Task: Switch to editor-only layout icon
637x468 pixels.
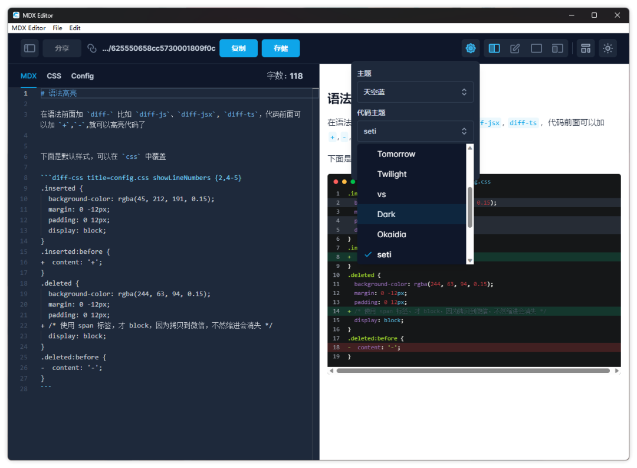Action: pos(515,48)
